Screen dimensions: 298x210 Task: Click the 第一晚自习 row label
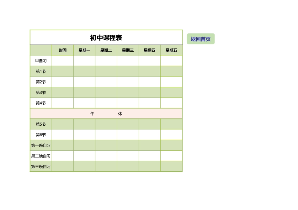(x=41, y=145)
